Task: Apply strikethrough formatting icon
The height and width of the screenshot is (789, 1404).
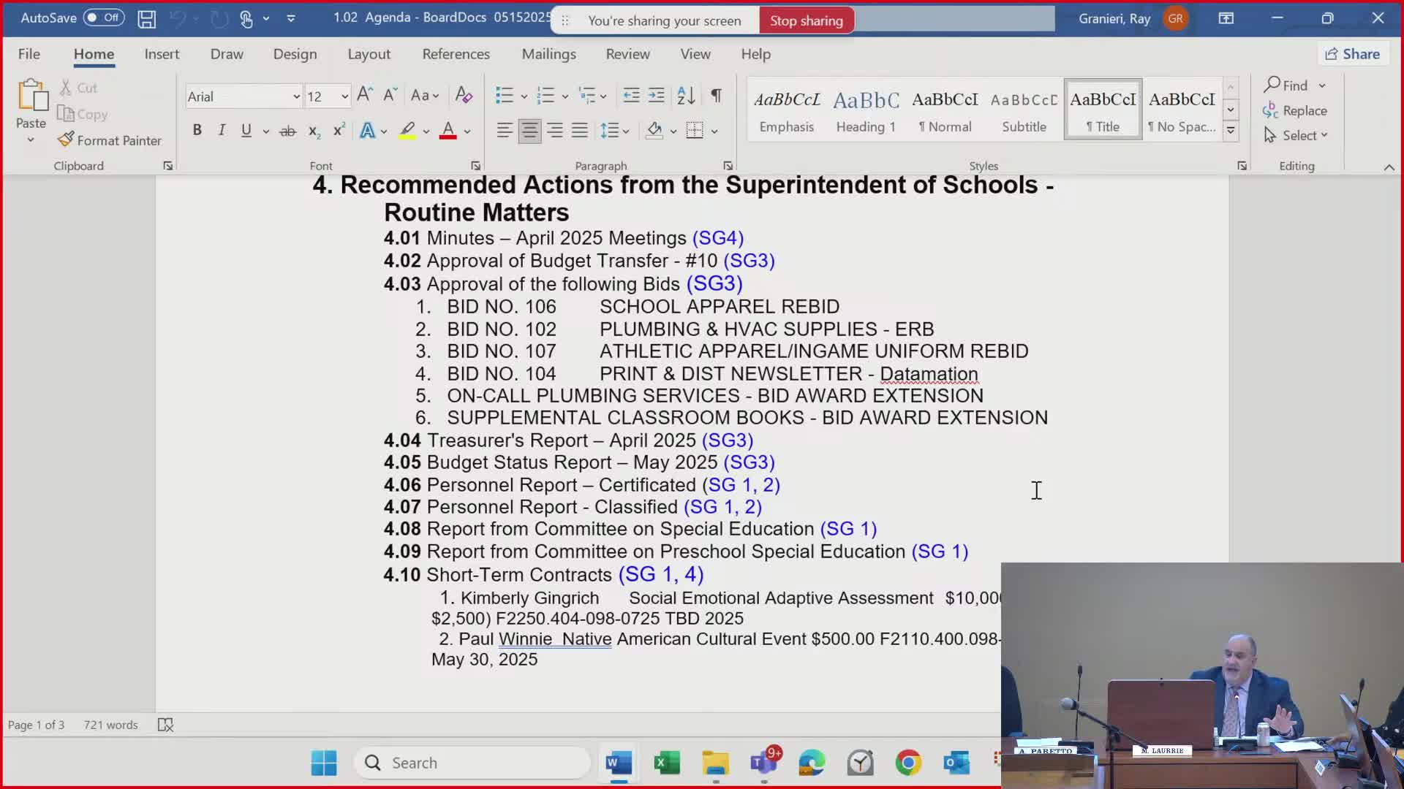Action: pyautogui.click(x=287, y=131)
